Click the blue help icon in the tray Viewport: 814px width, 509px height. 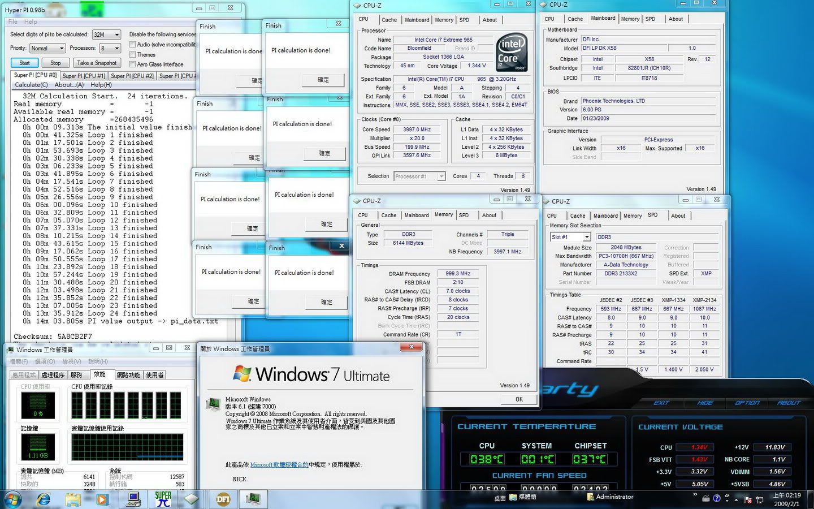(717, 498)
